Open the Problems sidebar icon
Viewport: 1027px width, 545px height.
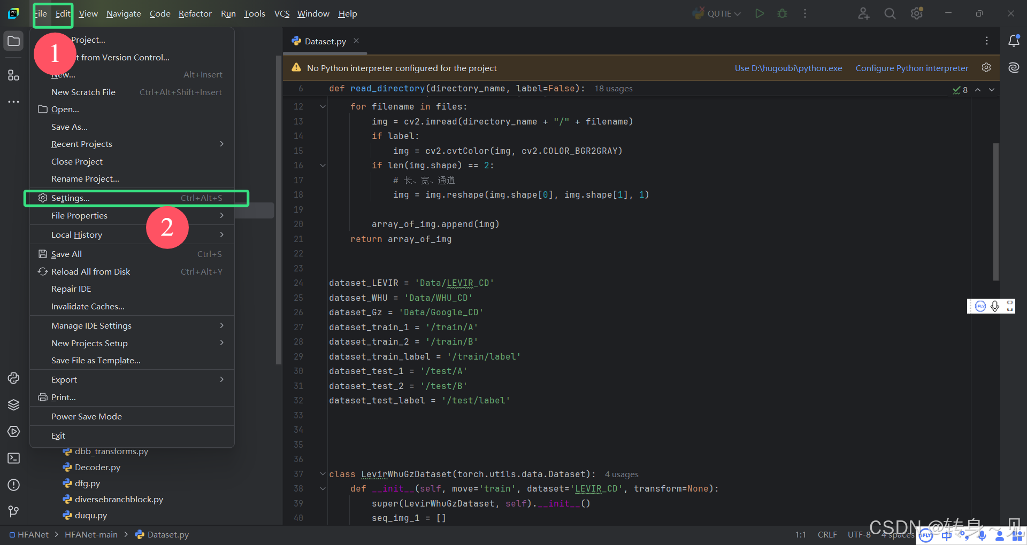(14, 485)
